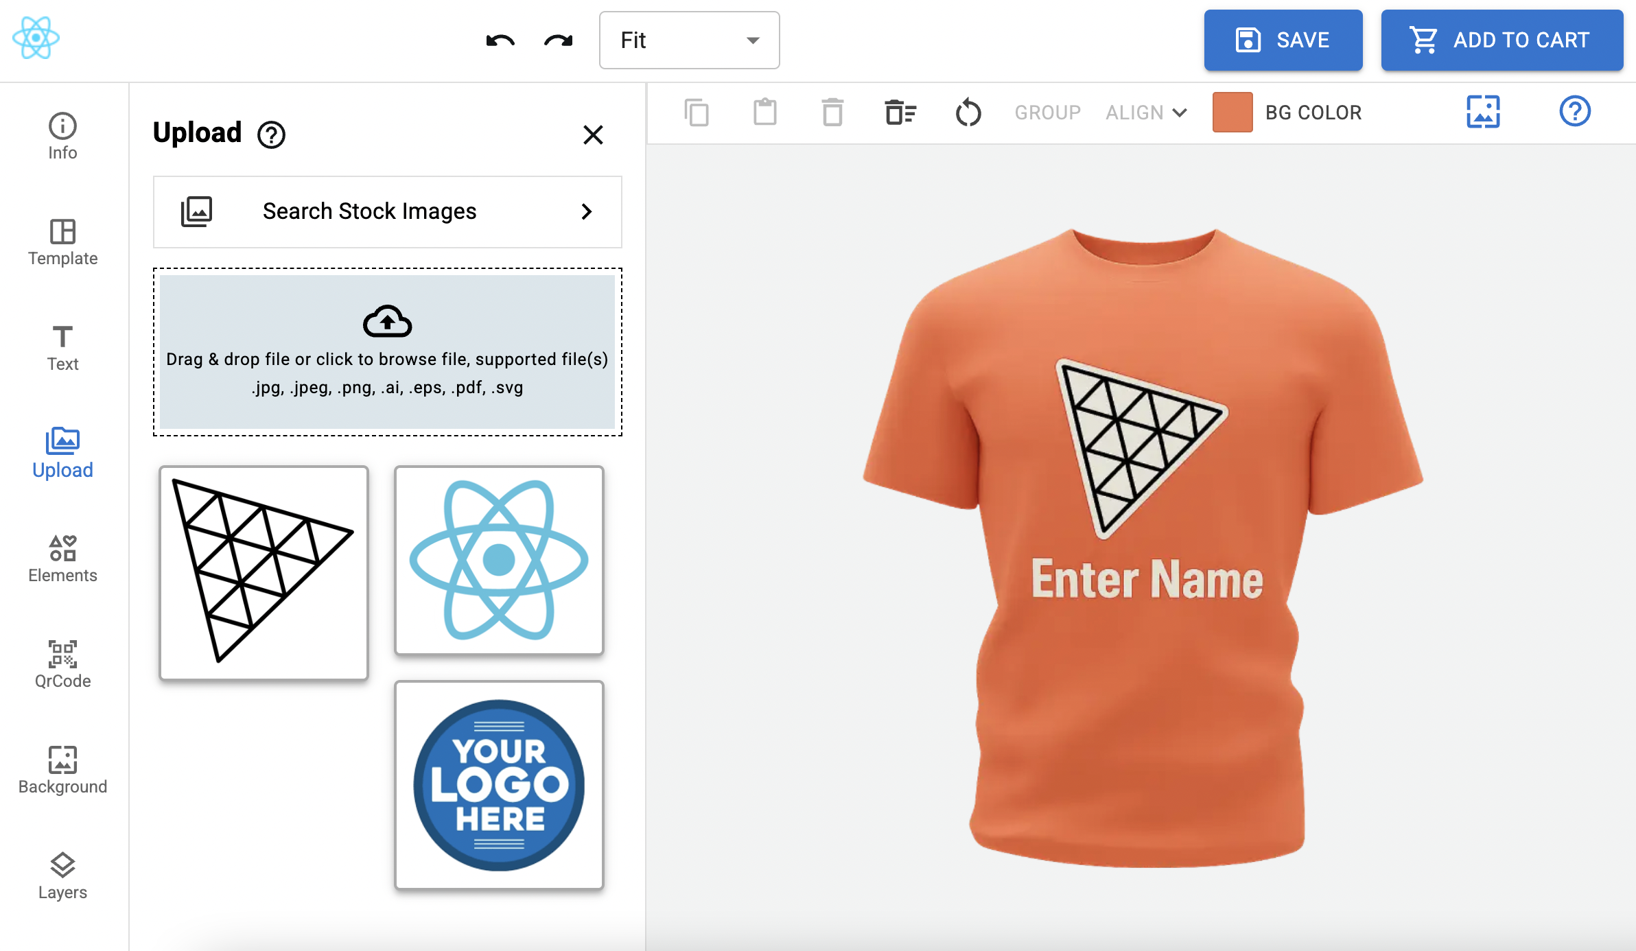This screenshot has width=1636, height=951.
Task: Click the blue image preview icon in the toolbar
Action: 1483,112
